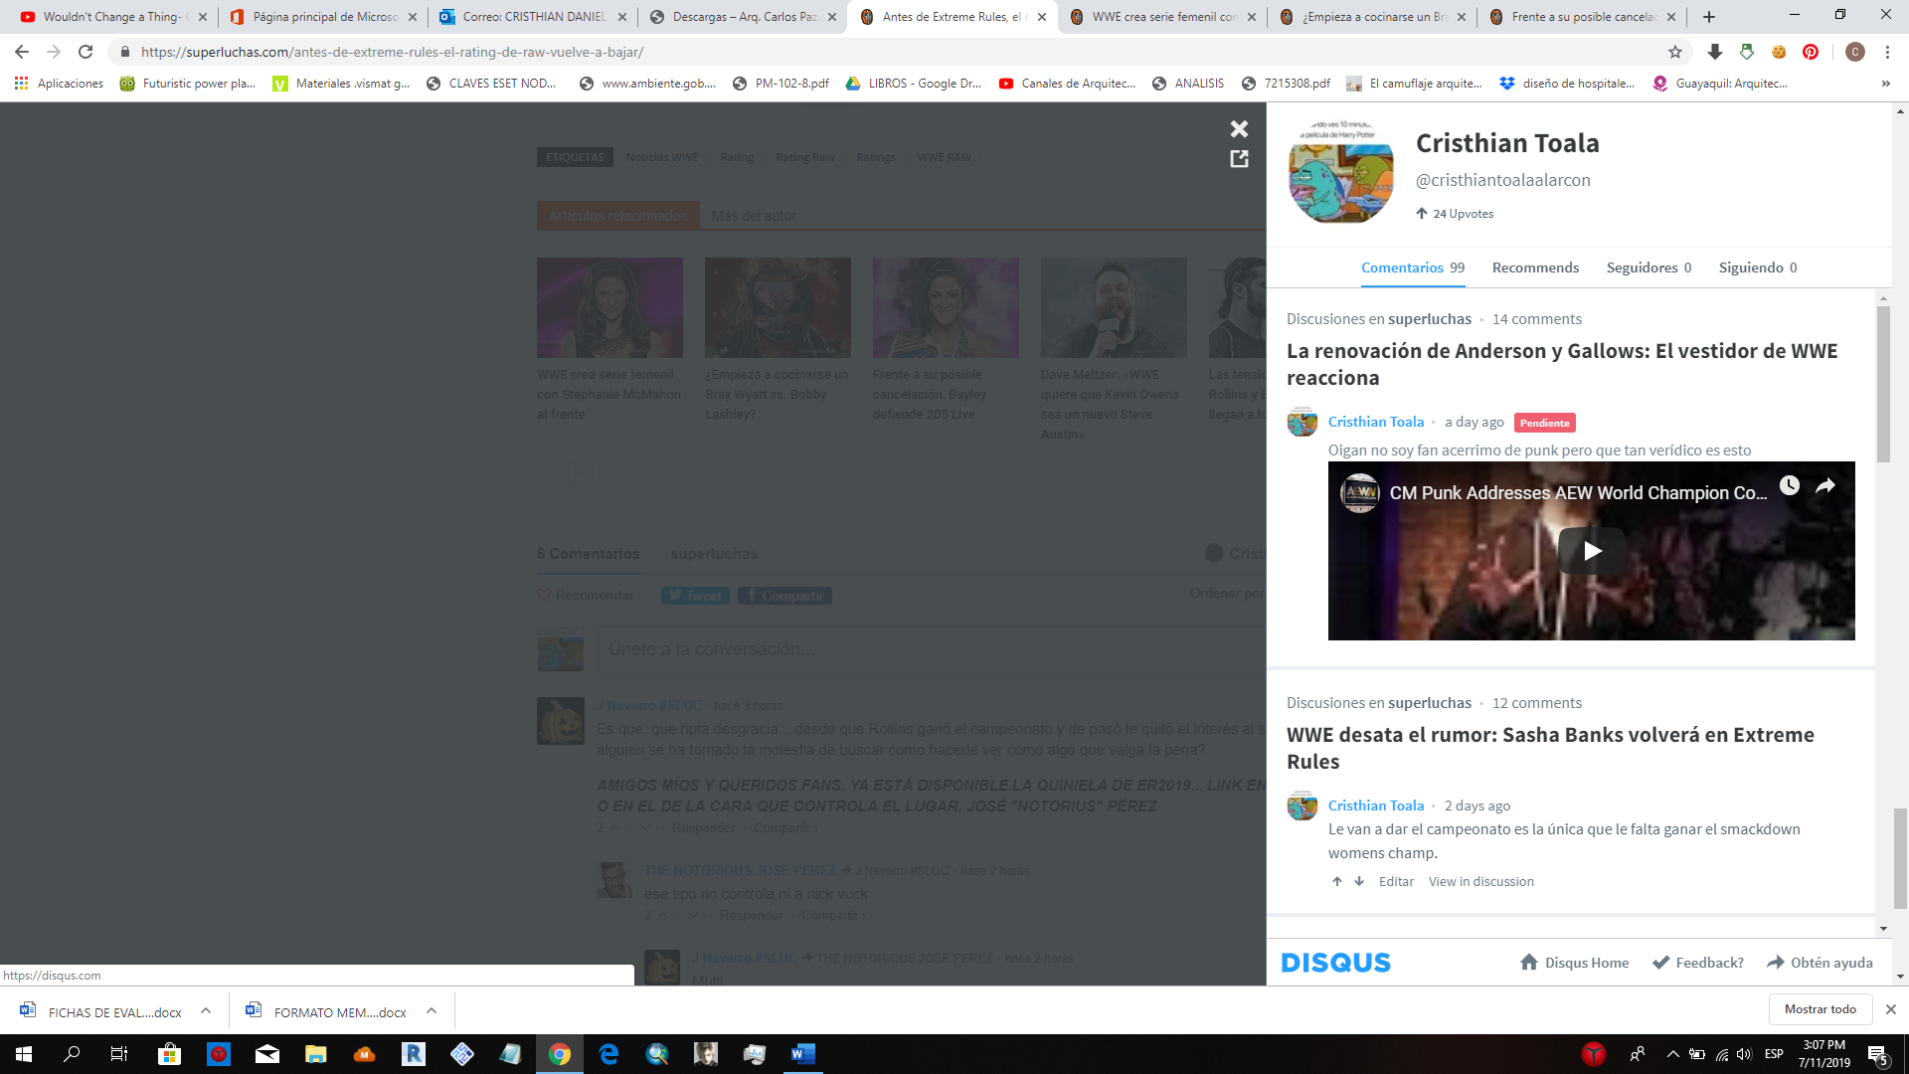Click the share arrow icon on video

[1825, 485]
